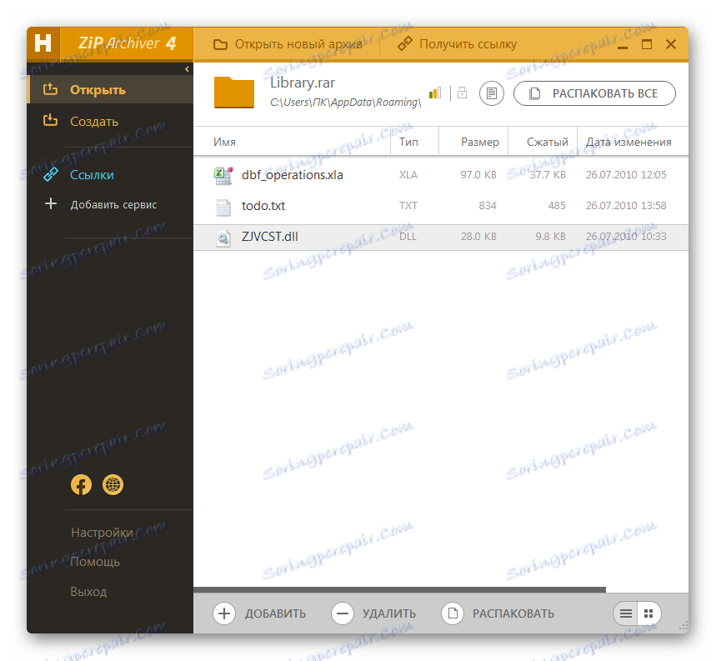Viewport: 716px width, 661px height.
Task: Click the 9.8 KB compressed size cell
Action: [550, 237]
